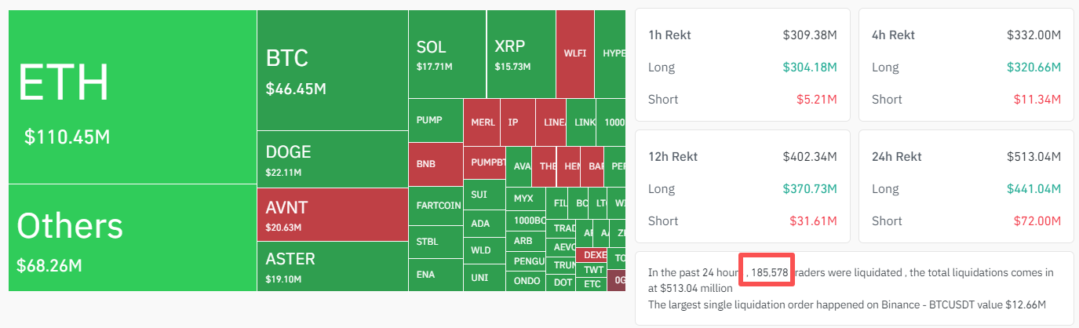Select the ETH $110.45M heatmap tile

[132, 97]
